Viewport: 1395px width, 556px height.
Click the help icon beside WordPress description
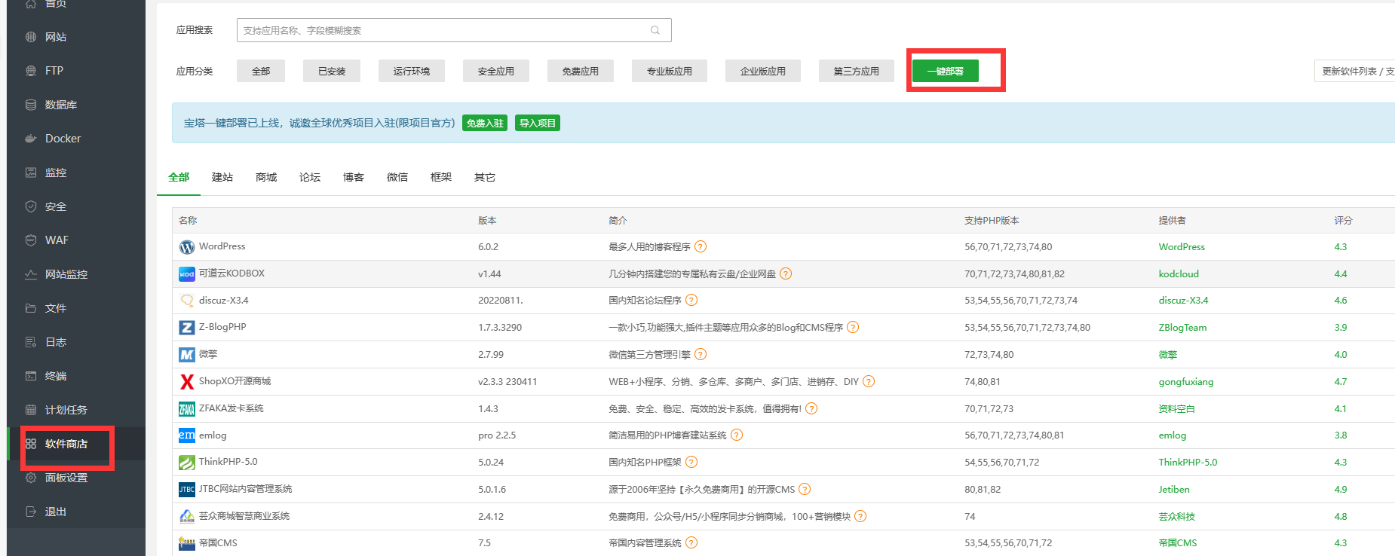[701, 247]
